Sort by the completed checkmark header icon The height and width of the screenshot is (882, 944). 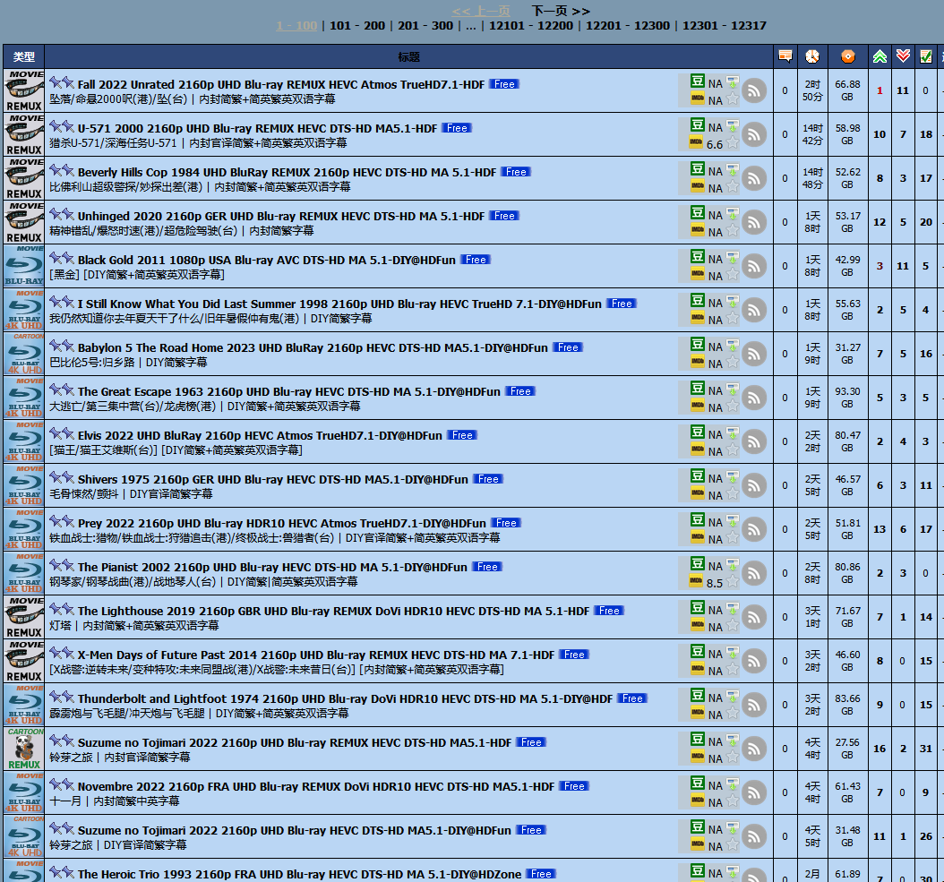pyautogui.click(x=926, y=56)
